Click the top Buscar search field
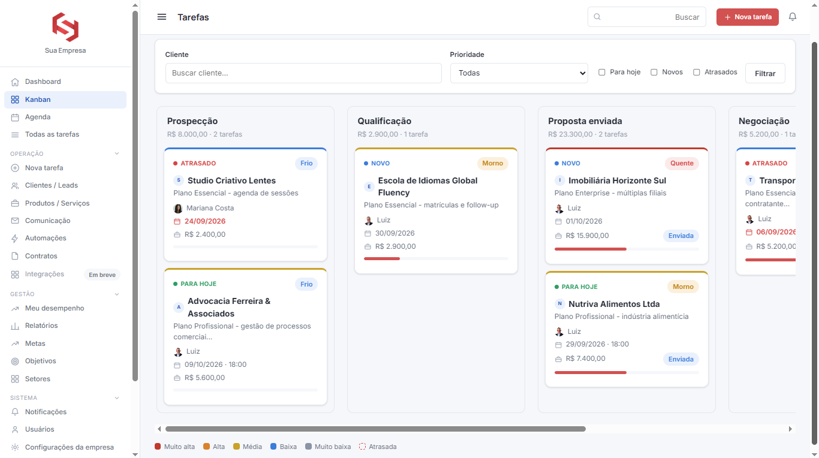This screenshot has width=819, height=458. tap(647, 17)
